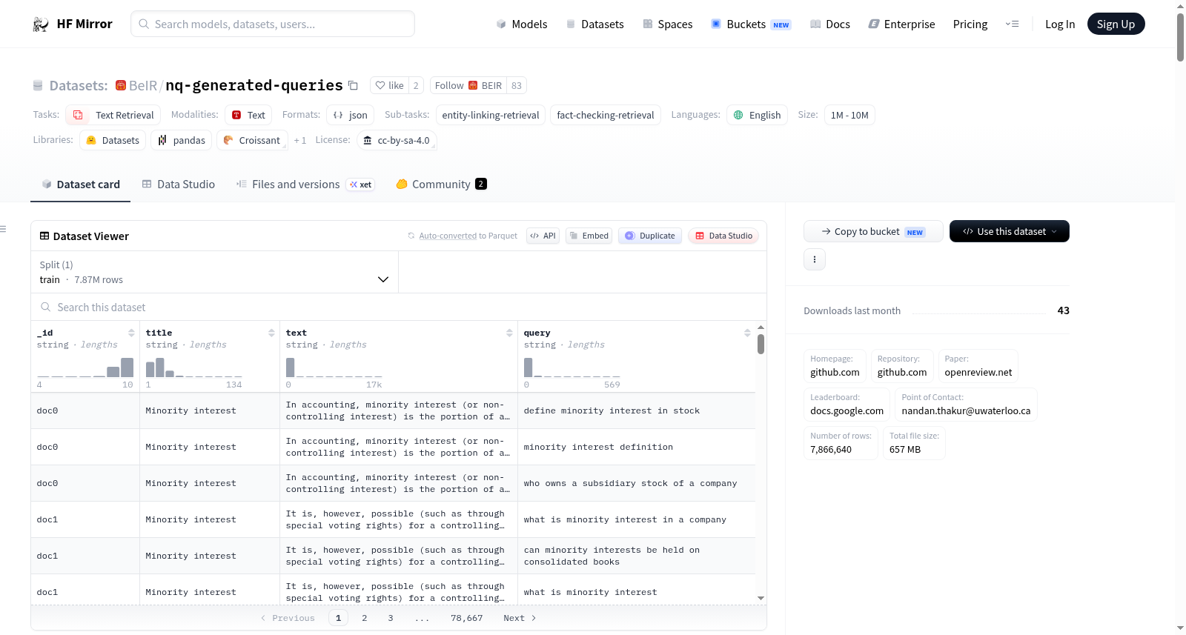Go to Models in the navigation
The image size is (1186, 635).
coord(522,24)
